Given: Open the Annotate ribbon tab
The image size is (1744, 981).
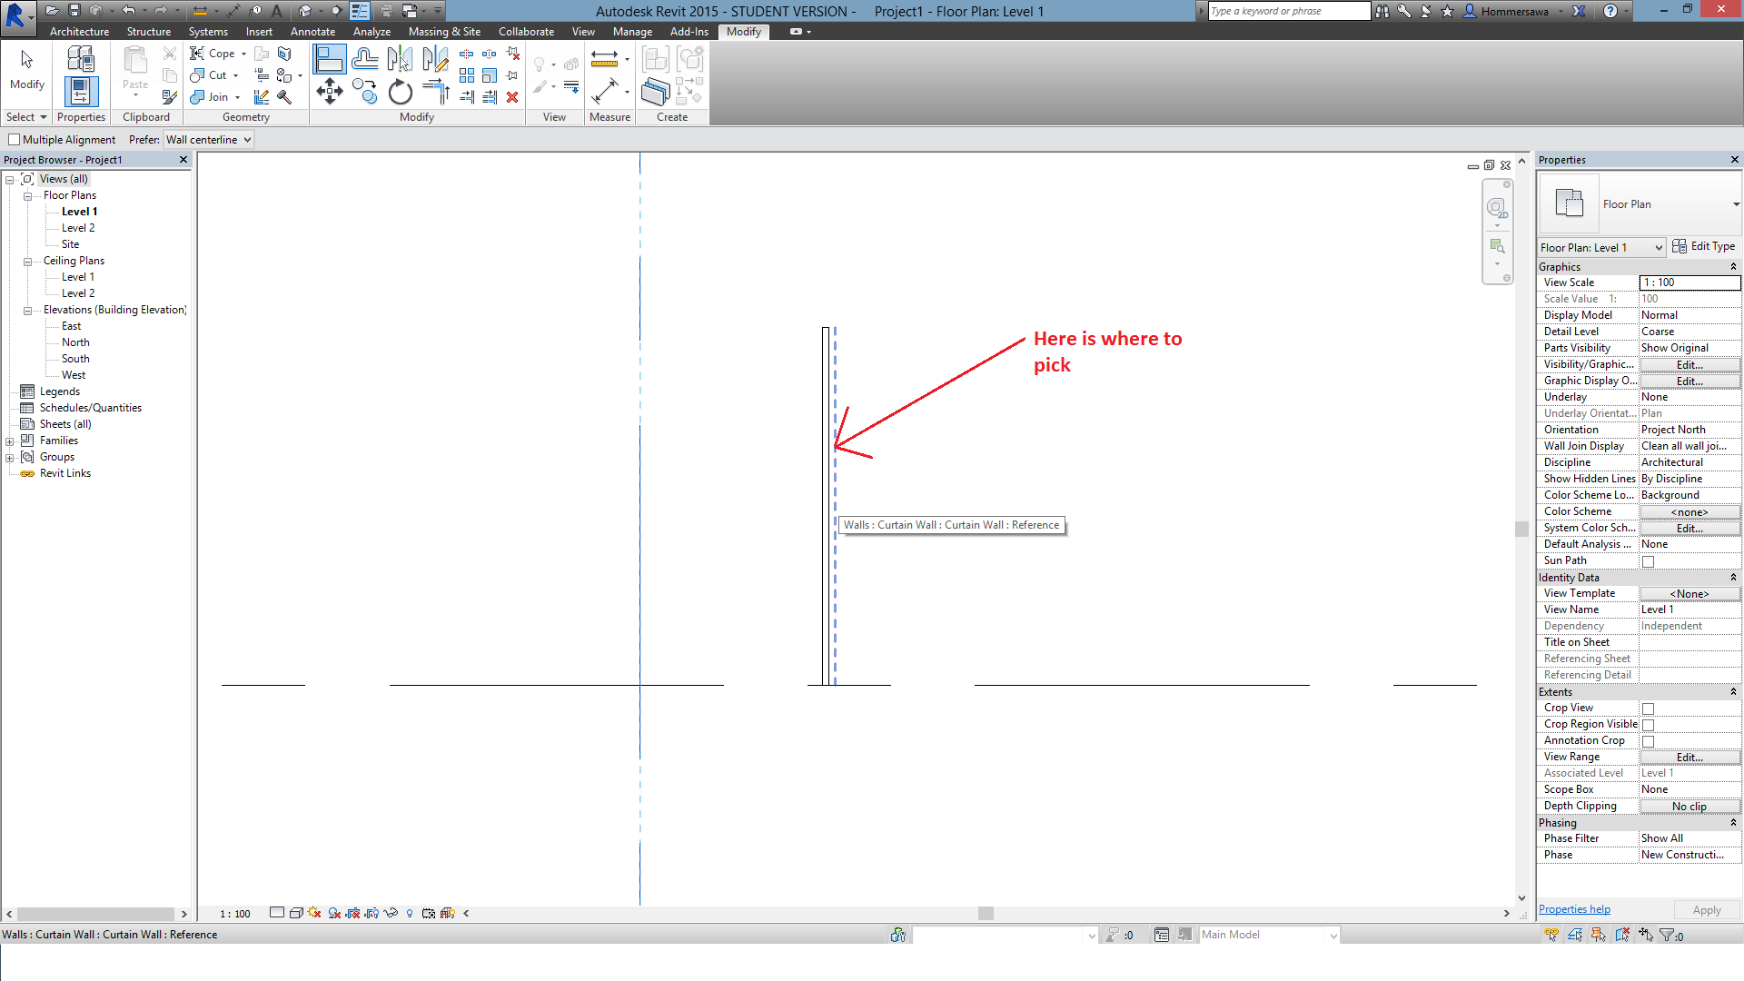Looking at the screenshot, I should pyautogui.click(x=312, y=31).
